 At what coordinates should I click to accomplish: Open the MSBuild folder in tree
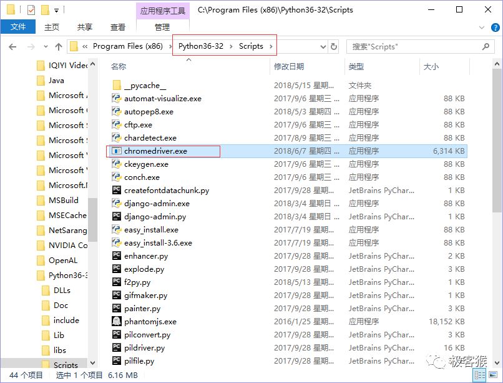[58, 201]
